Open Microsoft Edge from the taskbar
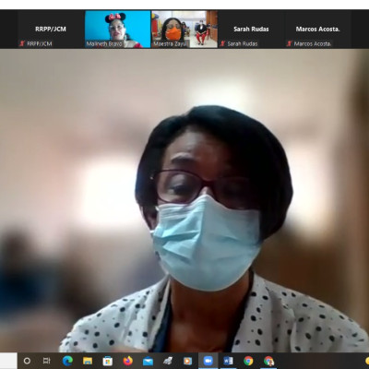The image size is (369, 369). (67, 361)
